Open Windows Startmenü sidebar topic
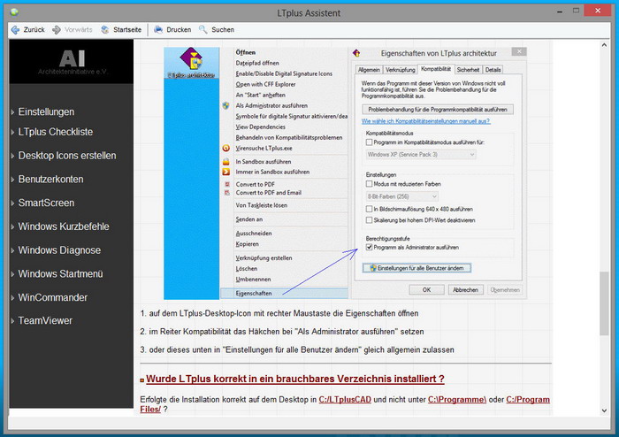The image size is (619, 437). tap(60, 274)
